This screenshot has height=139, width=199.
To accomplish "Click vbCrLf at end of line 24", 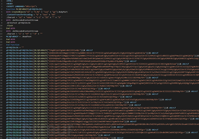I will [x=186, y=64].
